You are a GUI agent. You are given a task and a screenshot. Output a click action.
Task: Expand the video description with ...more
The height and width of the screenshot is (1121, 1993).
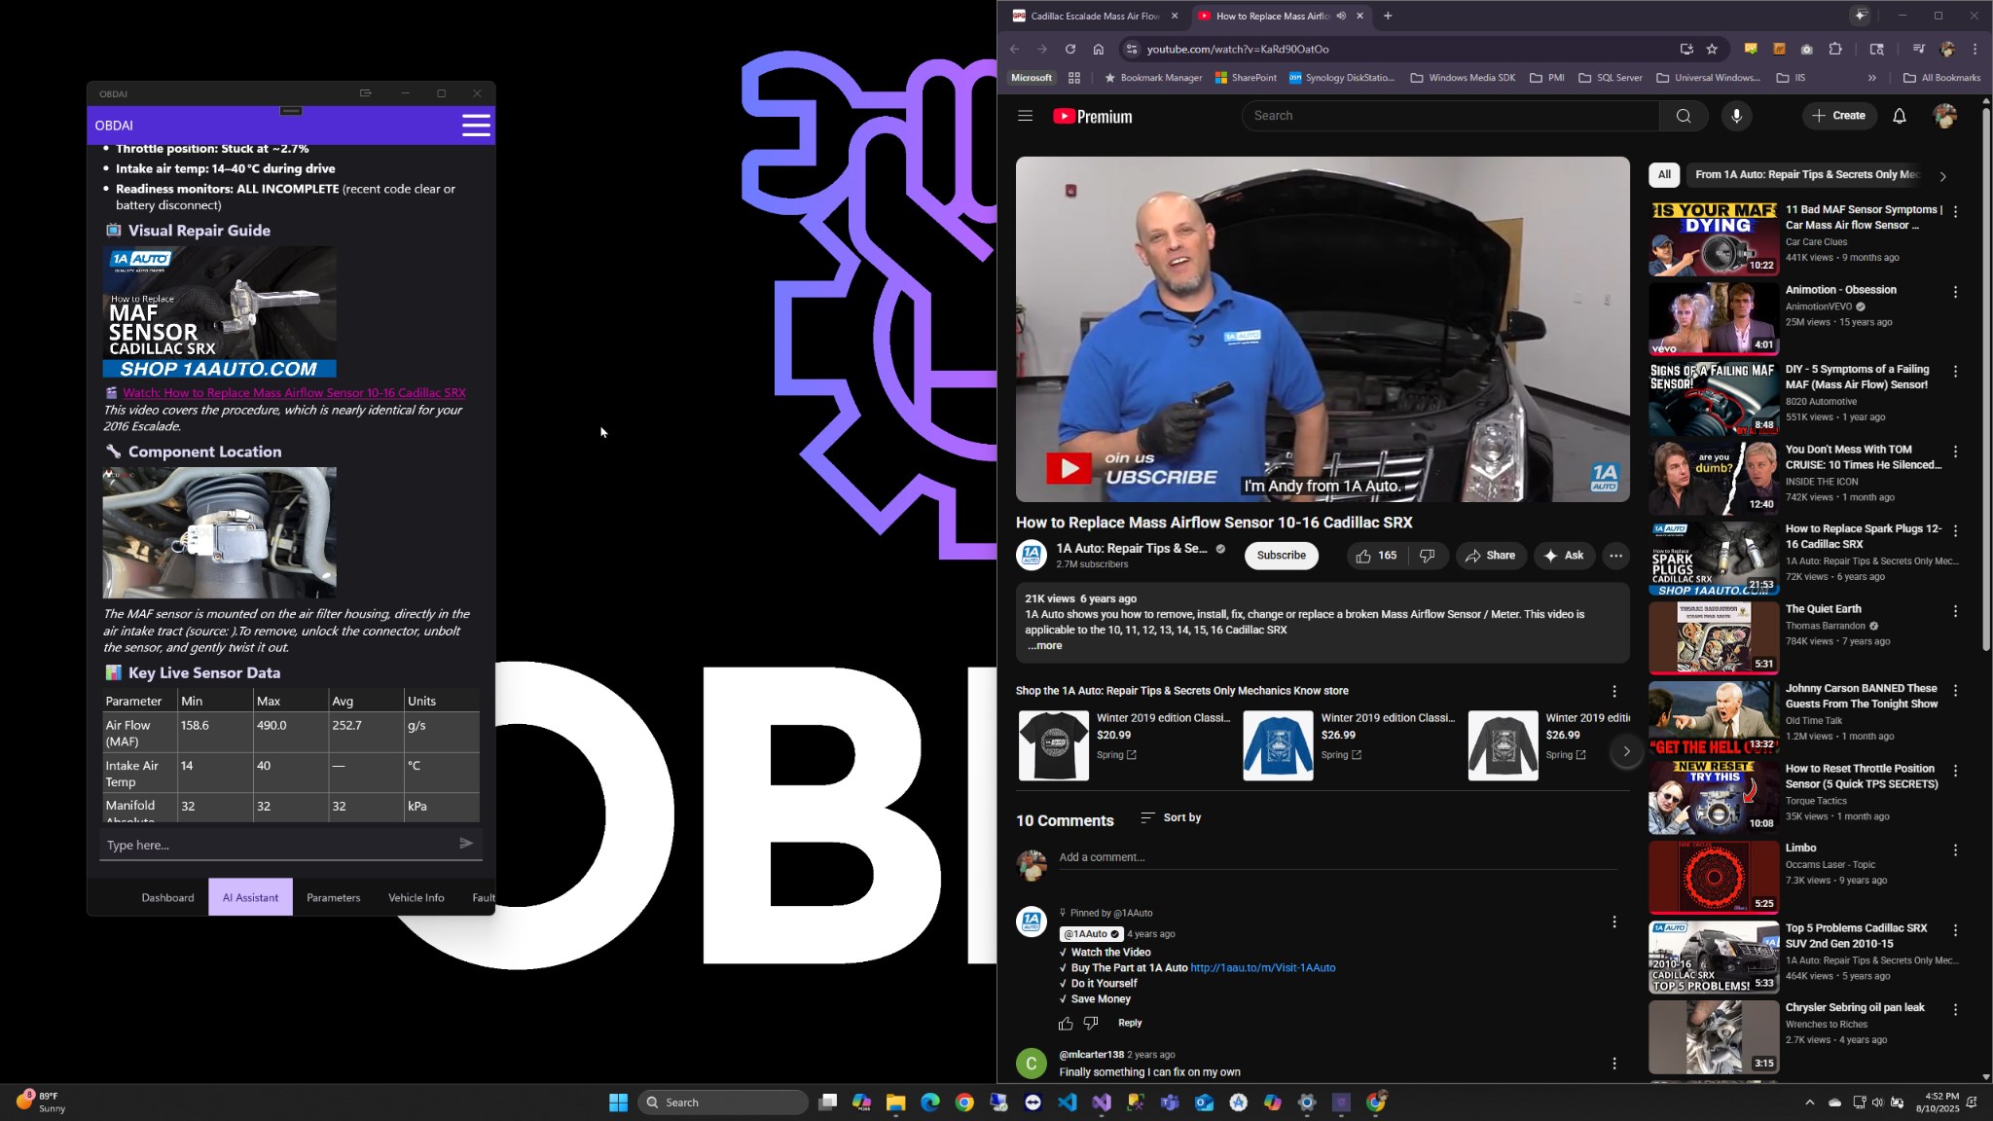tap(1044, 645)
